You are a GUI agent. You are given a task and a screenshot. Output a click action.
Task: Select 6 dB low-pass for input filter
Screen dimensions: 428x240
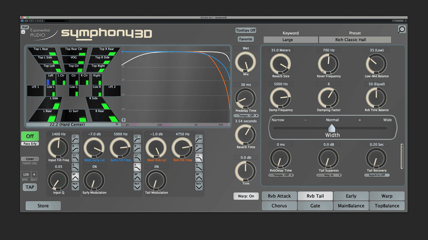click(75, 167)
